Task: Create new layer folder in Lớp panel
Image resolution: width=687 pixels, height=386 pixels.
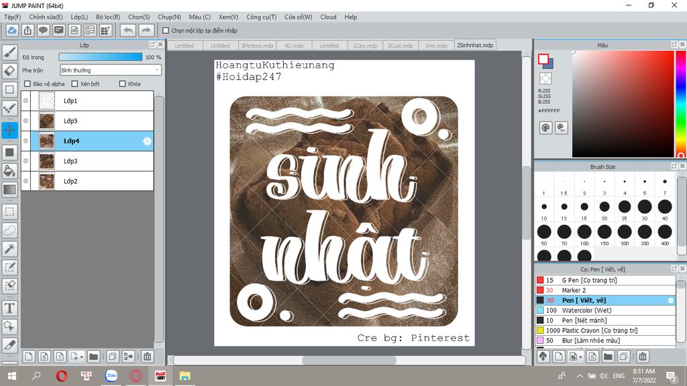Action: (93, 357)
